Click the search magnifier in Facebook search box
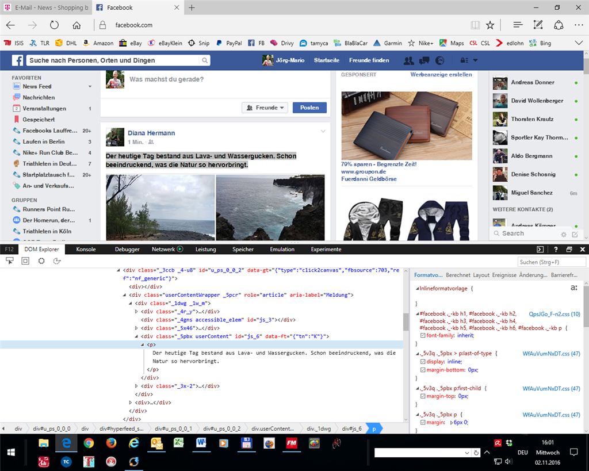The height and width of the screenshot is (471, 589). tap(204, 60)
